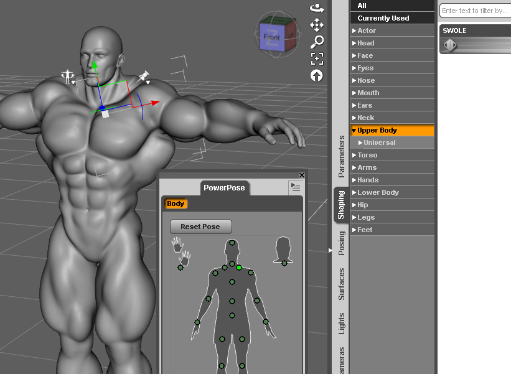This screenshot has width=511, height=374.
Task: Close the PowerPose pane
Action: click(302, 175)
